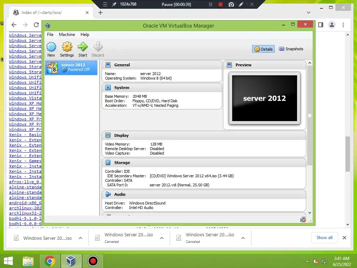This screenshot has height=268, width=357.
Task: Open Chrome tab search chevron
Action: [309, 13]
